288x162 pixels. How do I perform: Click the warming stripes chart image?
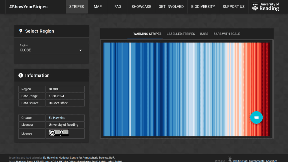[187, 89]
